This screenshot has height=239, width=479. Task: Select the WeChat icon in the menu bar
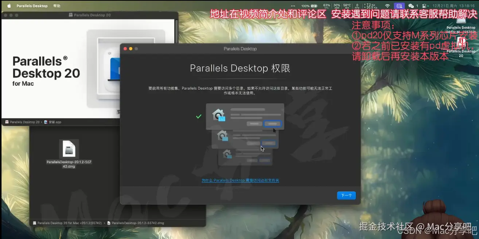(x=411, y=6)
